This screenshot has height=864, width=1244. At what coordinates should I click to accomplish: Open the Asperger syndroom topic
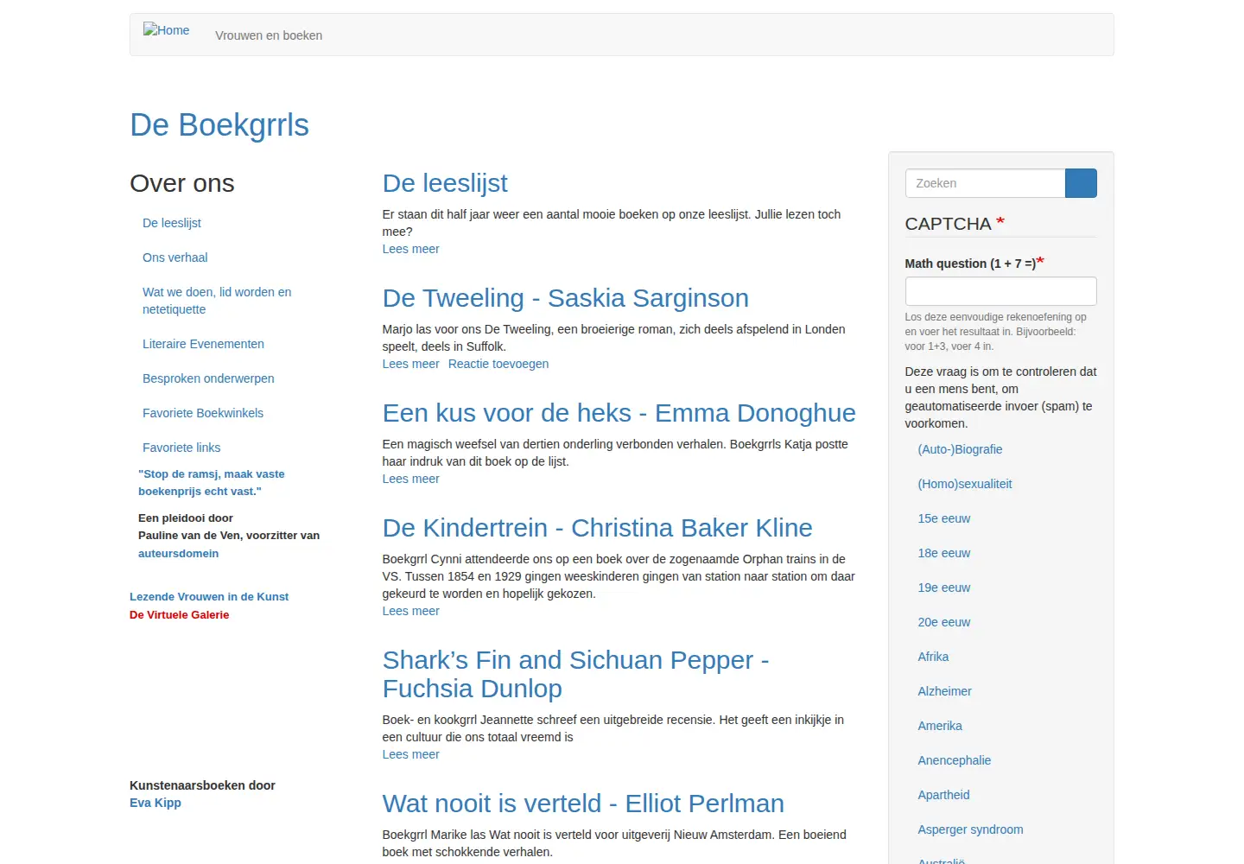pyautogui.click(x=970, y=829)
